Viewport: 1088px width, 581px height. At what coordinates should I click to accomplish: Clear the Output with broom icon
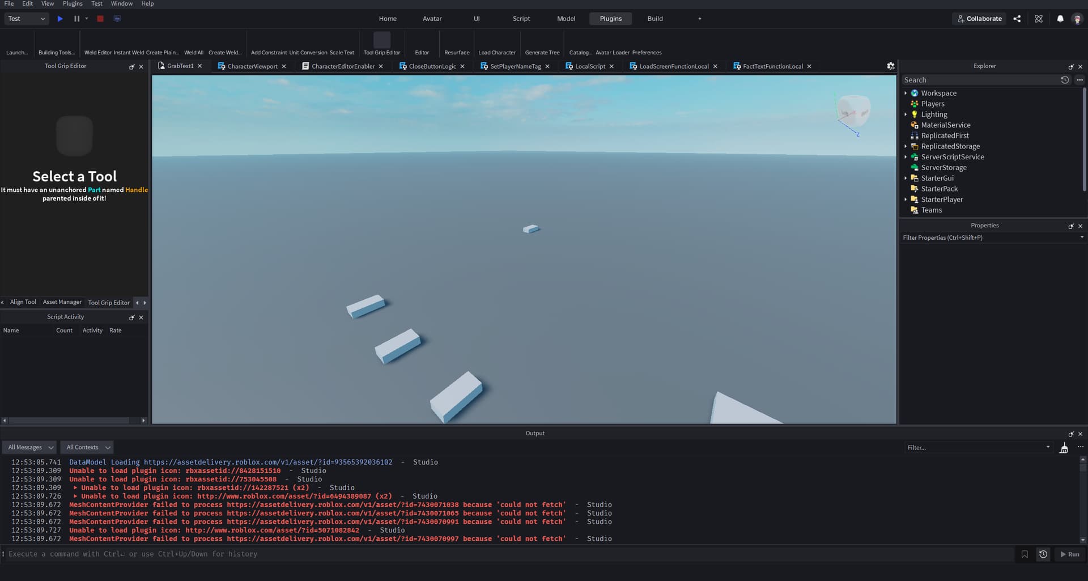[1064, 448]
